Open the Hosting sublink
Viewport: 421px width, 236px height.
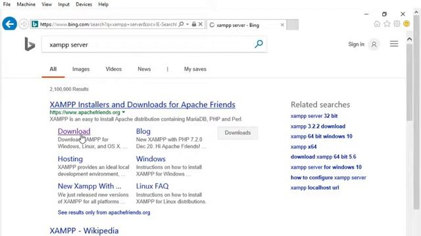[x=70, y=159]
